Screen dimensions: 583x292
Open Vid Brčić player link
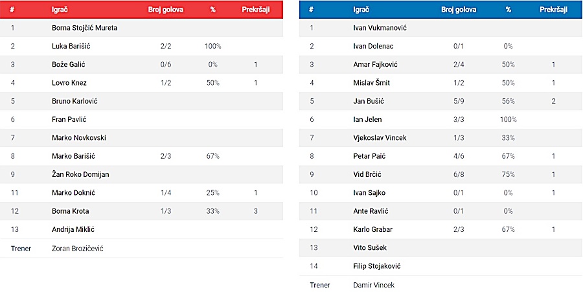pos(367,174)
